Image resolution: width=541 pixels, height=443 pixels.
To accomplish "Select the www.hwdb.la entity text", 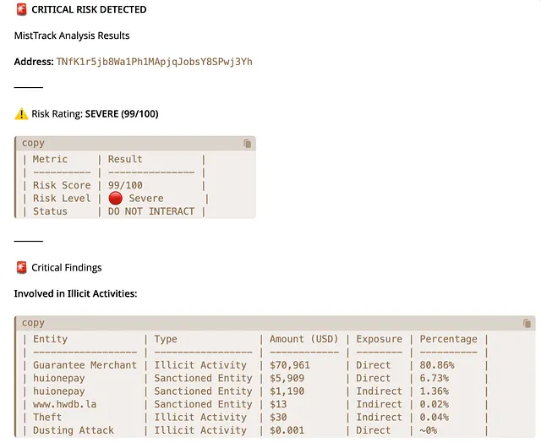I will click(x=64, y=404).
